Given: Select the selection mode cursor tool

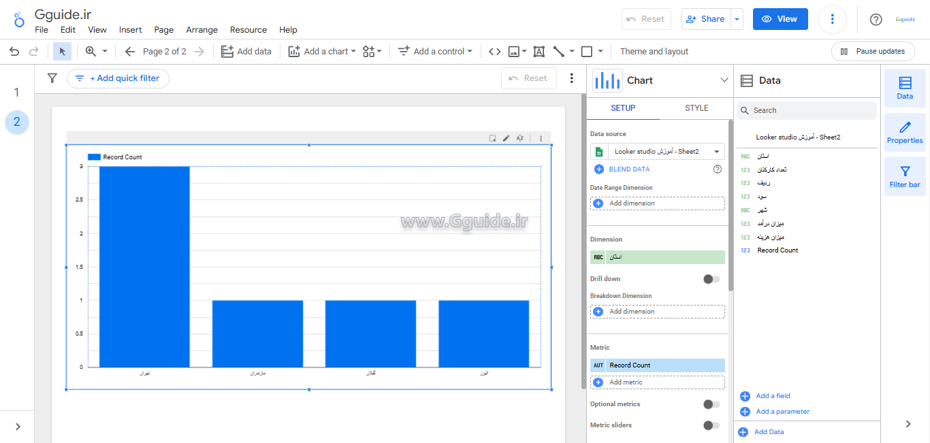Looking at the screenshot, I should click(62, 52).
